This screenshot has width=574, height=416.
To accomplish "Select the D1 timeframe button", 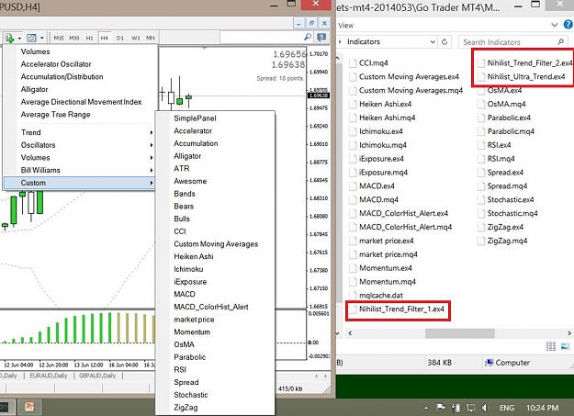I will (119, 38).
